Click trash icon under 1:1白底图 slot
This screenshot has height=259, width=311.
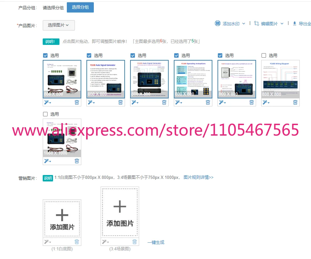77,242
